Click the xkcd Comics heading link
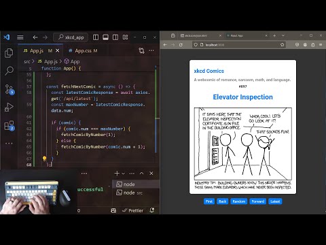The image size is (326, 245). (x=209, y=71)
